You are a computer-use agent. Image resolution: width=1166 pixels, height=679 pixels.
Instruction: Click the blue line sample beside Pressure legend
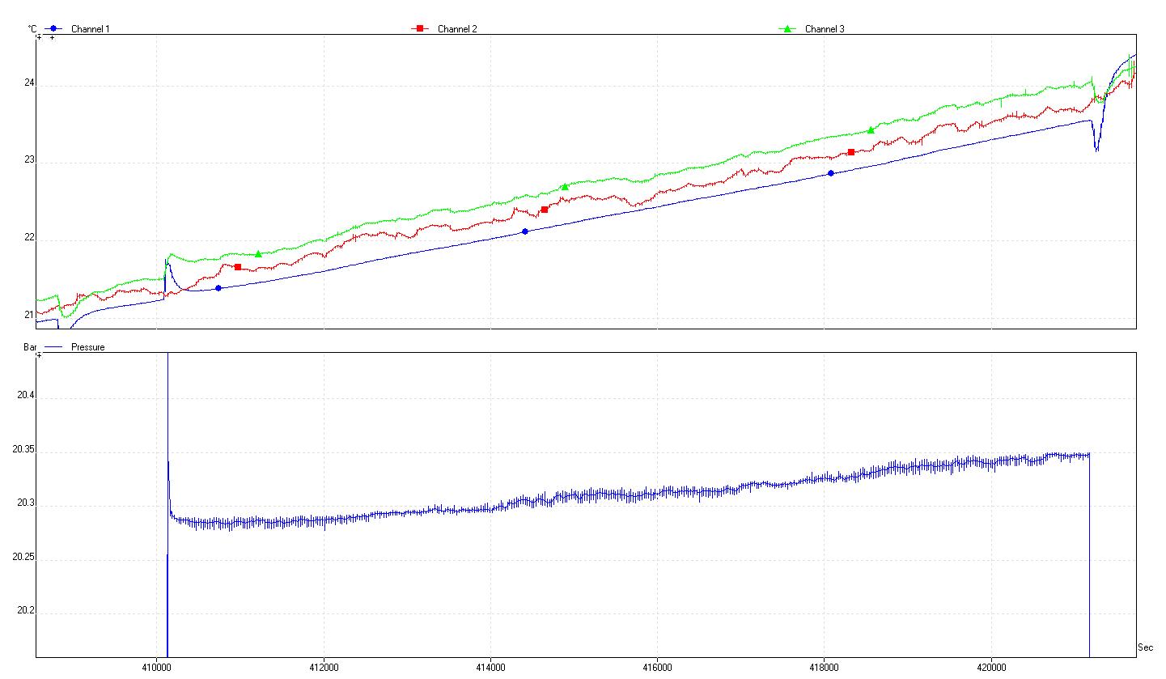click(53, 347)
